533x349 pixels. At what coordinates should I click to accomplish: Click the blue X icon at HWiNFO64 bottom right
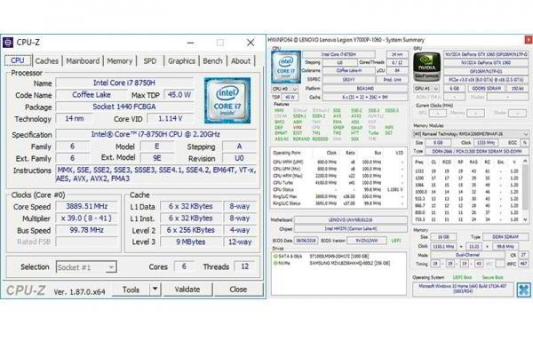coord(524,290)
